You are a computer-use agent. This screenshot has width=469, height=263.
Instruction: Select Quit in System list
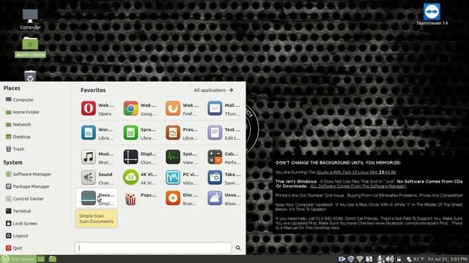[x=14, y=248]
